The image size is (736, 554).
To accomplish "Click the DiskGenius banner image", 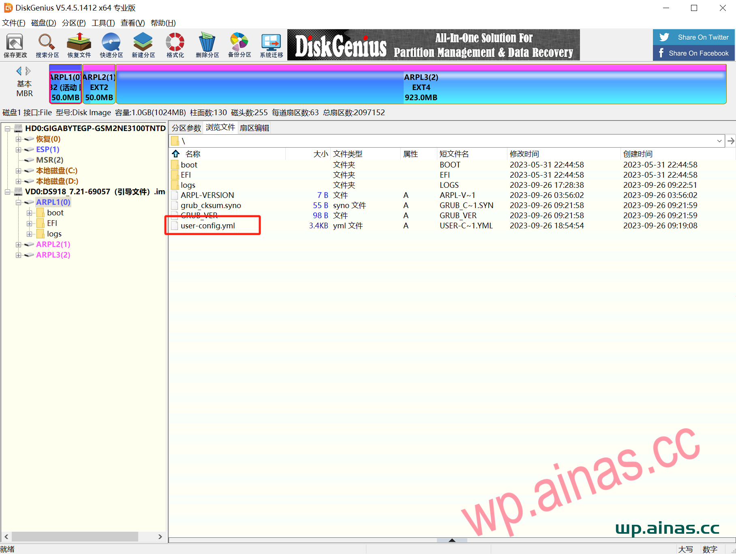I will click(434, 45).
